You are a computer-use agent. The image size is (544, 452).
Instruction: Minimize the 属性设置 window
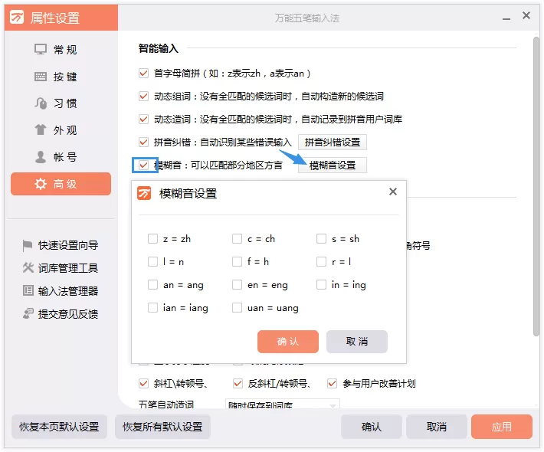506,18
